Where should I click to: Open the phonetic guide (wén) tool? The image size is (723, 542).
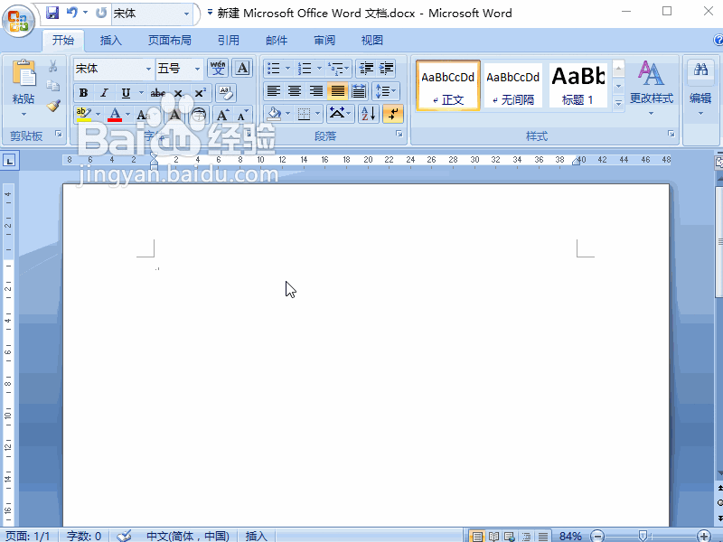(218, 69)
